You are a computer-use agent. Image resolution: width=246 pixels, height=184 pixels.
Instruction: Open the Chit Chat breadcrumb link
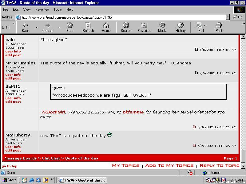51,158
